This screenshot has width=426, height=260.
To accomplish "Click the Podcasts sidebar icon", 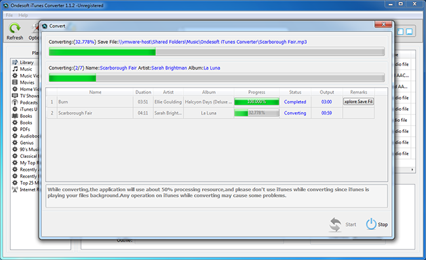I will [15, 102].
